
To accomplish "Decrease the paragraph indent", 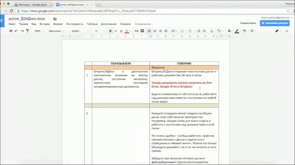I will 199,31.
